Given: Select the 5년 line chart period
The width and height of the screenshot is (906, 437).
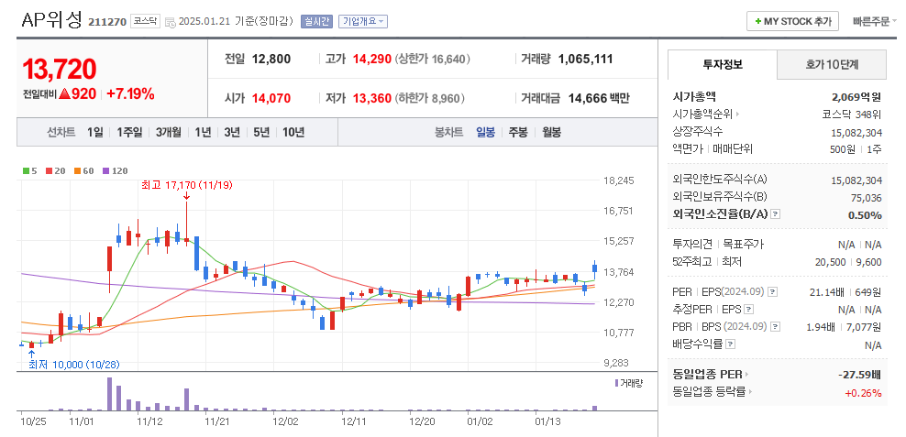Looking at the screenshot, I should click(261, 132).
